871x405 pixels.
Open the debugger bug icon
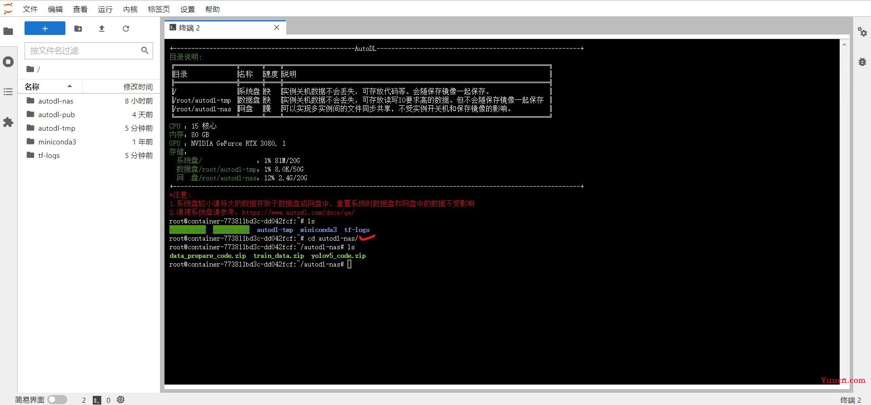pos(862,62)
